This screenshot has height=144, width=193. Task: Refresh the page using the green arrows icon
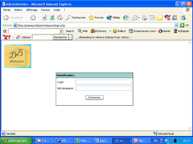(x=52, y=18)
